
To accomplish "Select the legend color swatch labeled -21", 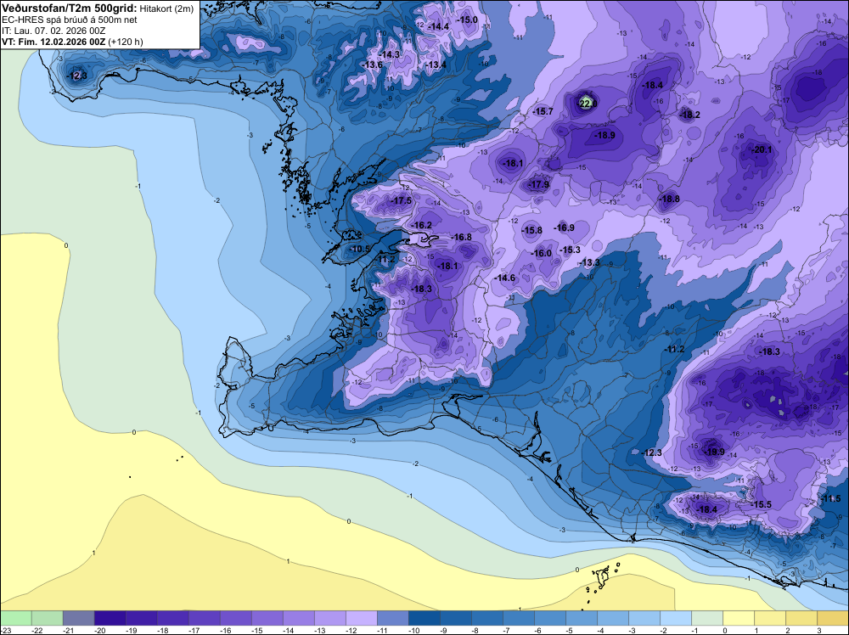I will pyautogui.click(x=78, y=618).
